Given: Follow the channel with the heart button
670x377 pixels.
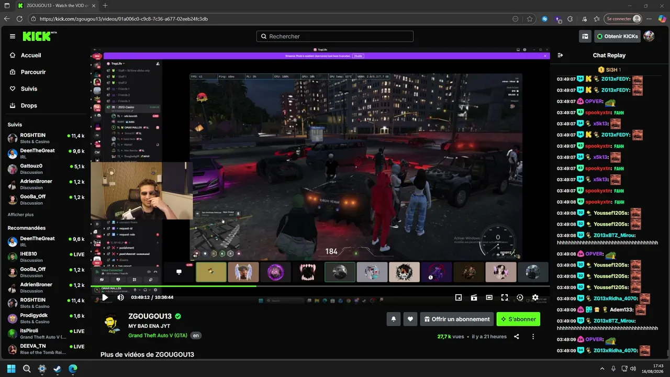Looking at the screenshot, I should (410, 319).
